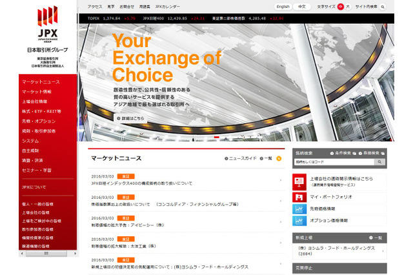Open JPXについて in red sidebar
Viewport: 413px width, 275px height.
34,187
